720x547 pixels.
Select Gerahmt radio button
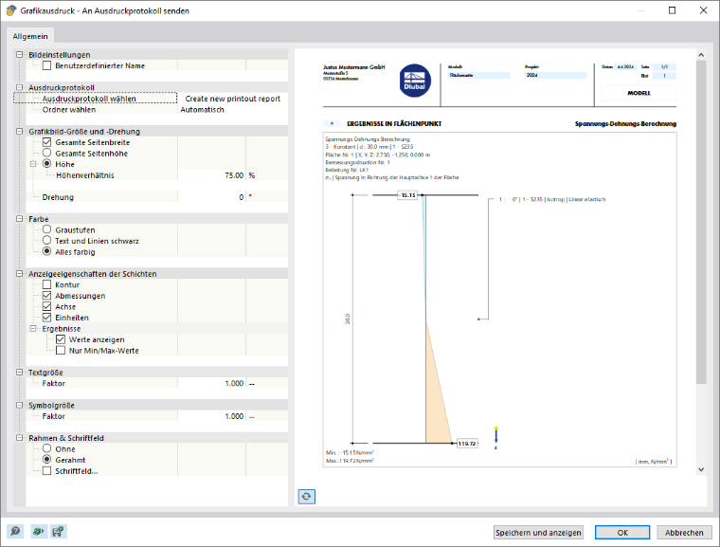click(x=46, y=459)
